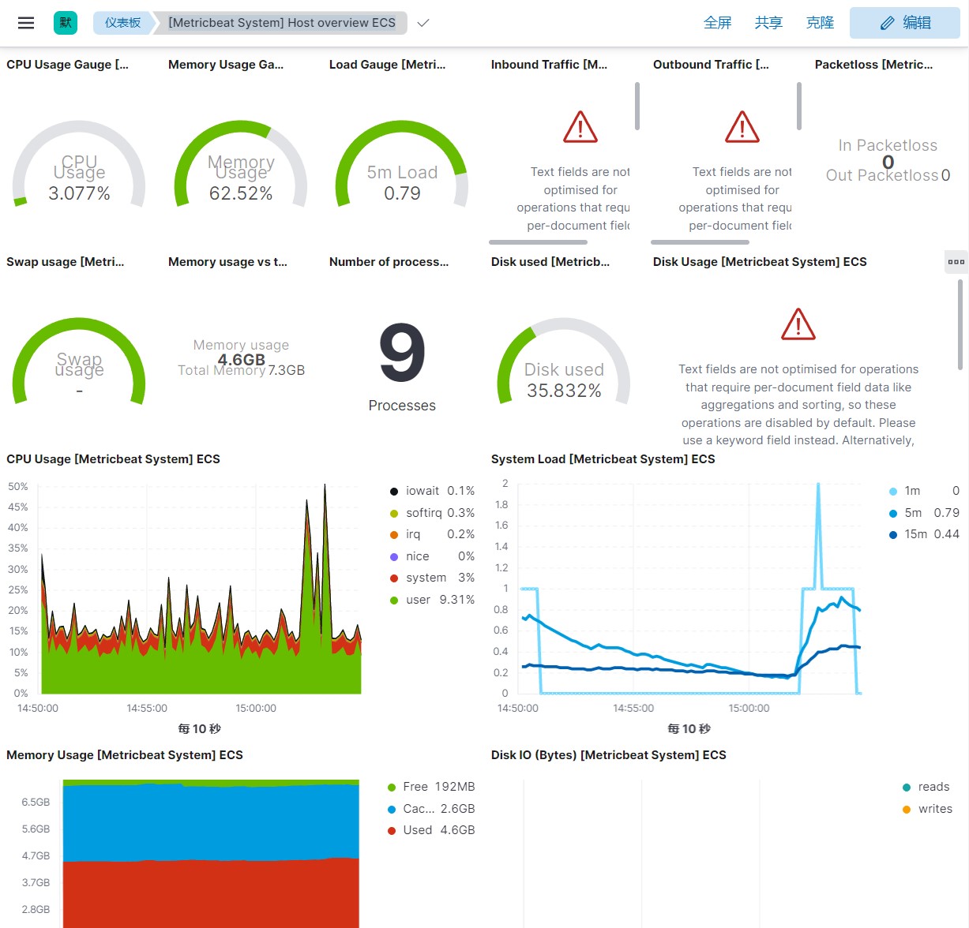Toggle reads series in Disk IO legend

(926, 787)
